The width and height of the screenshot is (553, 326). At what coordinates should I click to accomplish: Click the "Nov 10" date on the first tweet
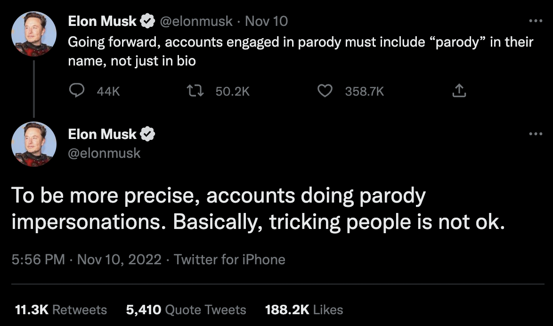point(266,21)
